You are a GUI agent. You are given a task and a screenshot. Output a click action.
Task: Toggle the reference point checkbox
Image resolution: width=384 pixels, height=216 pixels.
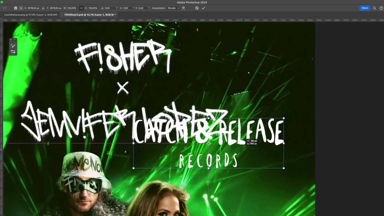tap(16, 8)
